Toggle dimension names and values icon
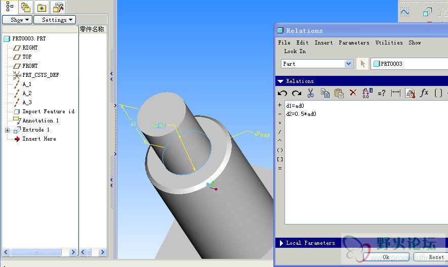448x267 pixels. 368,93
